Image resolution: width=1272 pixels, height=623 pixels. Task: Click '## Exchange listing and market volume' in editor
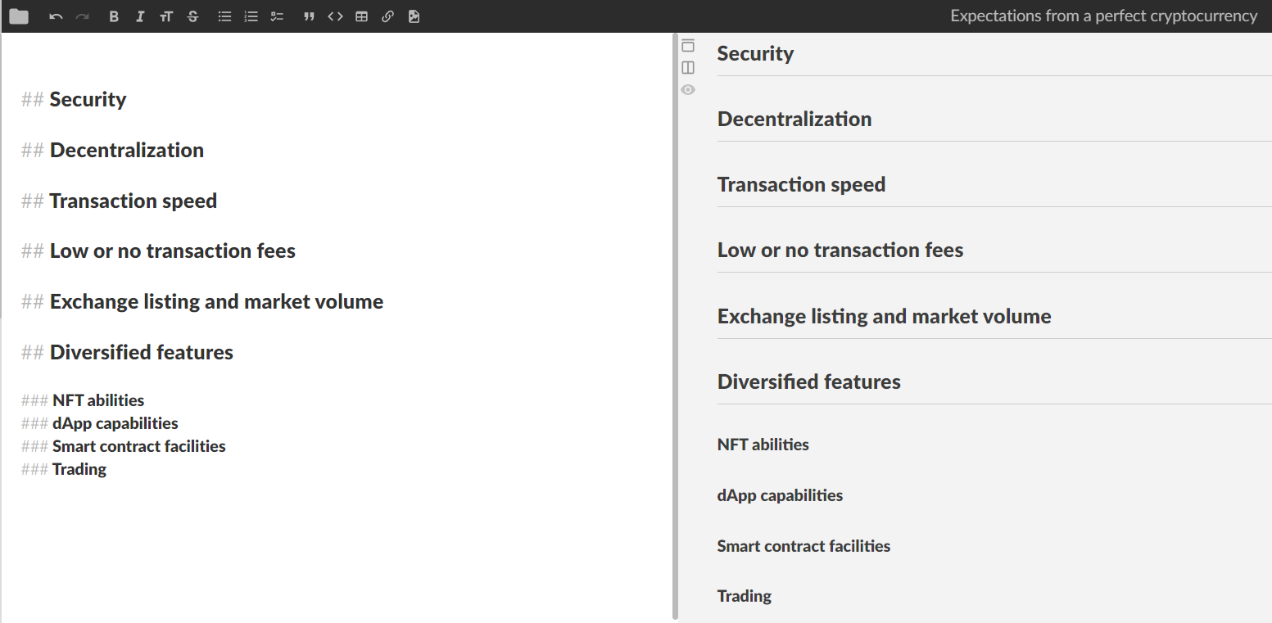tap(202, 301)
